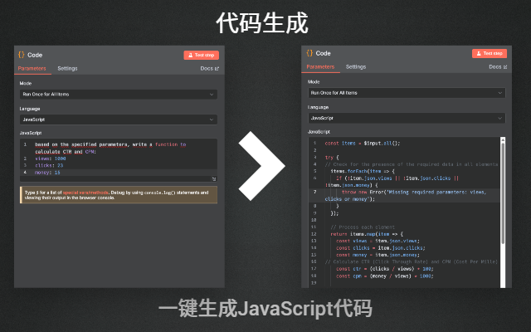The width and height of the screenshot is (531, 332).
Task: Expand Mode dropdown in left Code panel
Action: [x=119, y=94]
